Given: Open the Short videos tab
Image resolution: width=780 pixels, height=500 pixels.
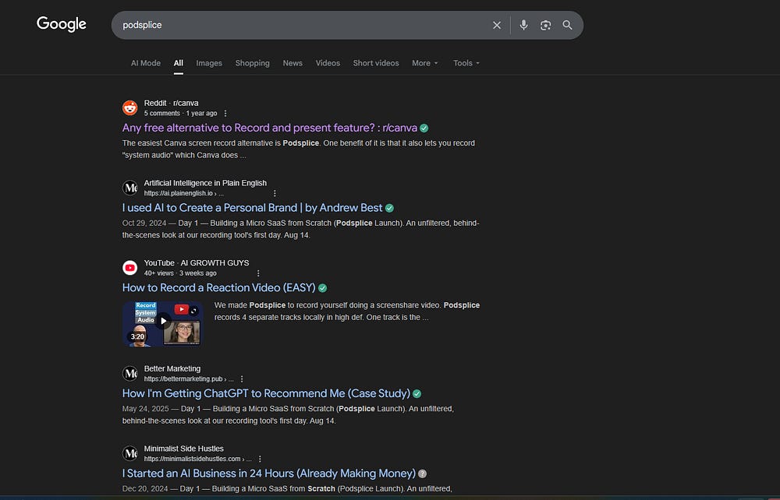Looking at the screenshot, I should click(376, 63).
